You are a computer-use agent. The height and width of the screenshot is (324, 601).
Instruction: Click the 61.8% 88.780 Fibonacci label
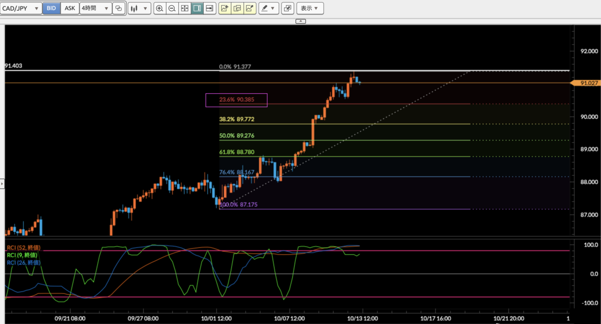(x=237, y=152)
